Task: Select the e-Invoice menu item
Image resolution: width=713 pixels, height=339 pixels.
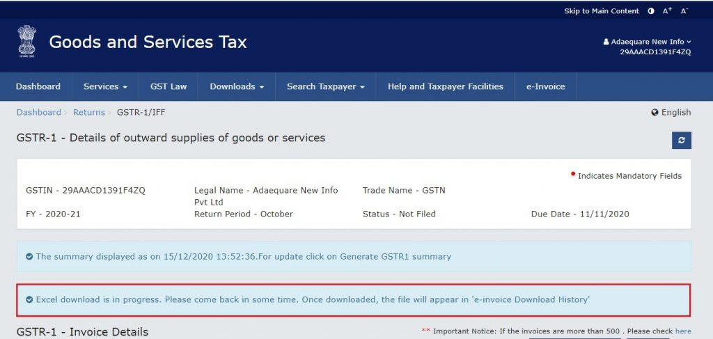Action: 545,87
